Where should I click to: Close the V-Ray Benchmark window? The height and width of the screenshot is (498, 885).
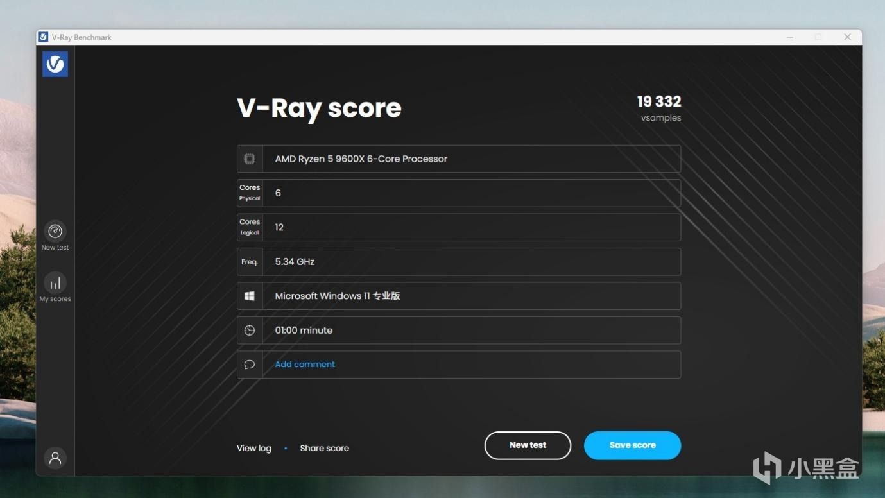pyautogui.click(x=847, y=37)
